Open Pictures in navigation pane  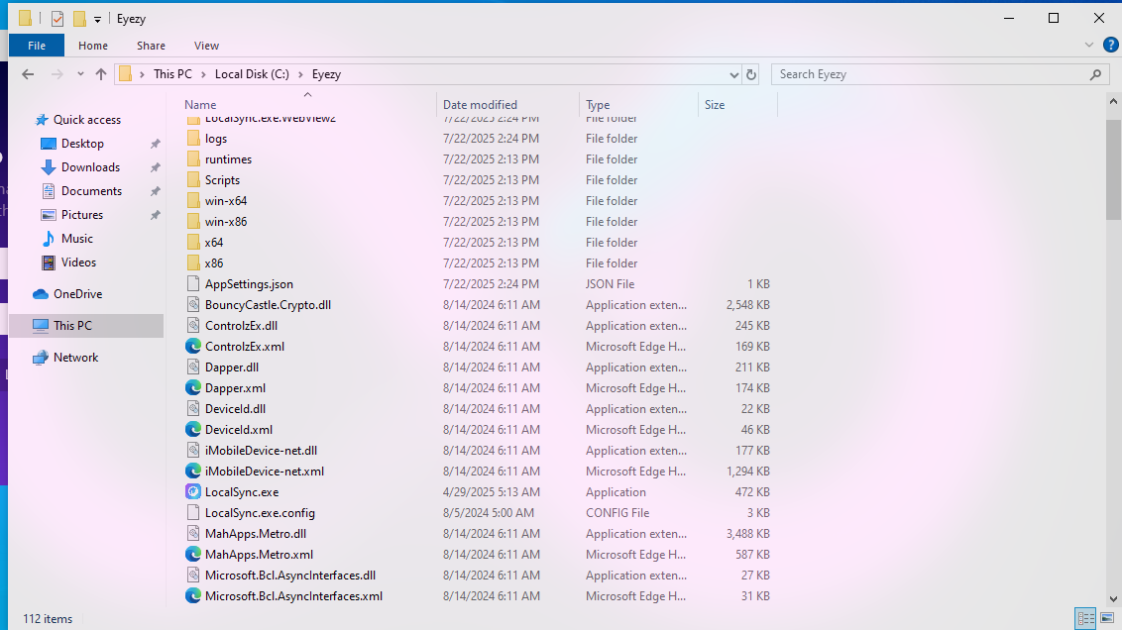click(81, 215)
